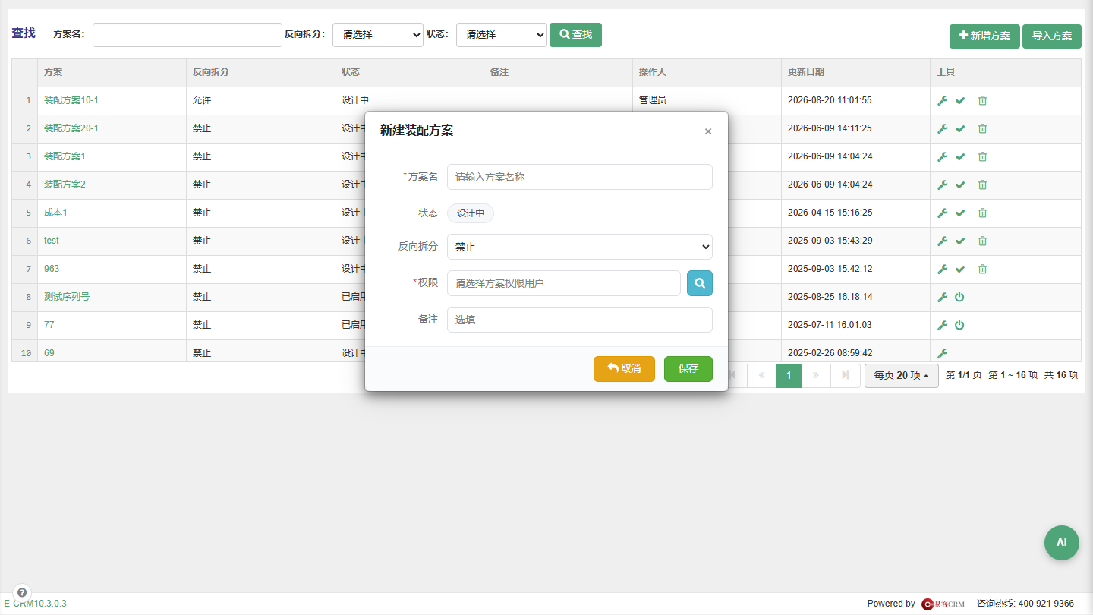Open 测试序列号 plan link
This screenshot has height=615, width=1093.
pyautogui.click(x=67, y=297)
